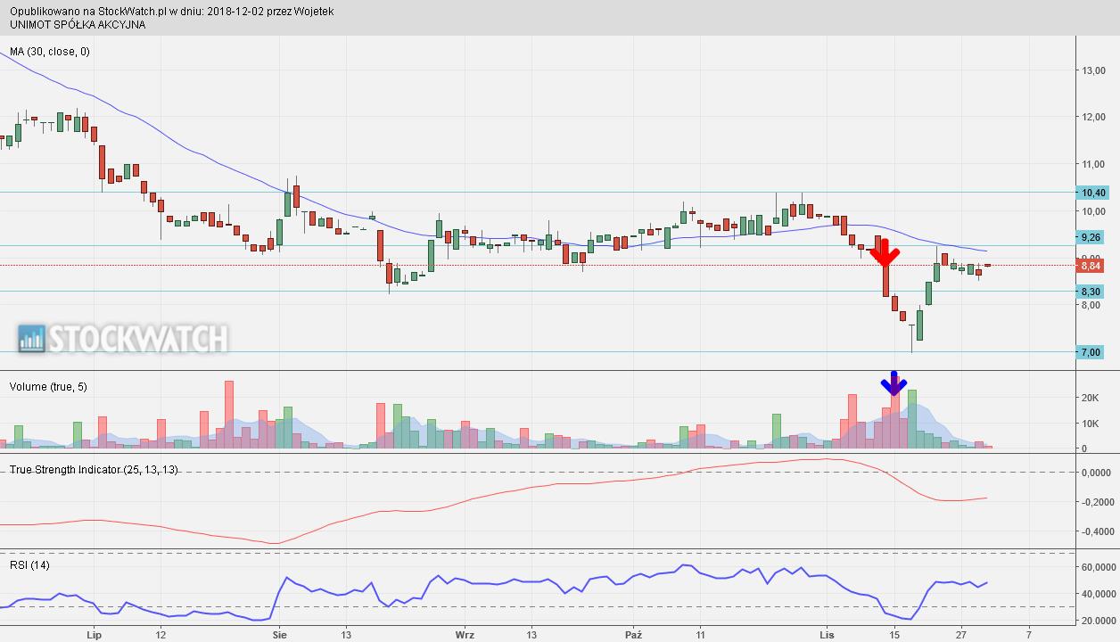The width and height of the screenshot is (1120, 642).
Task: Click the Sie month label on time axis
Action: point(279,636)
